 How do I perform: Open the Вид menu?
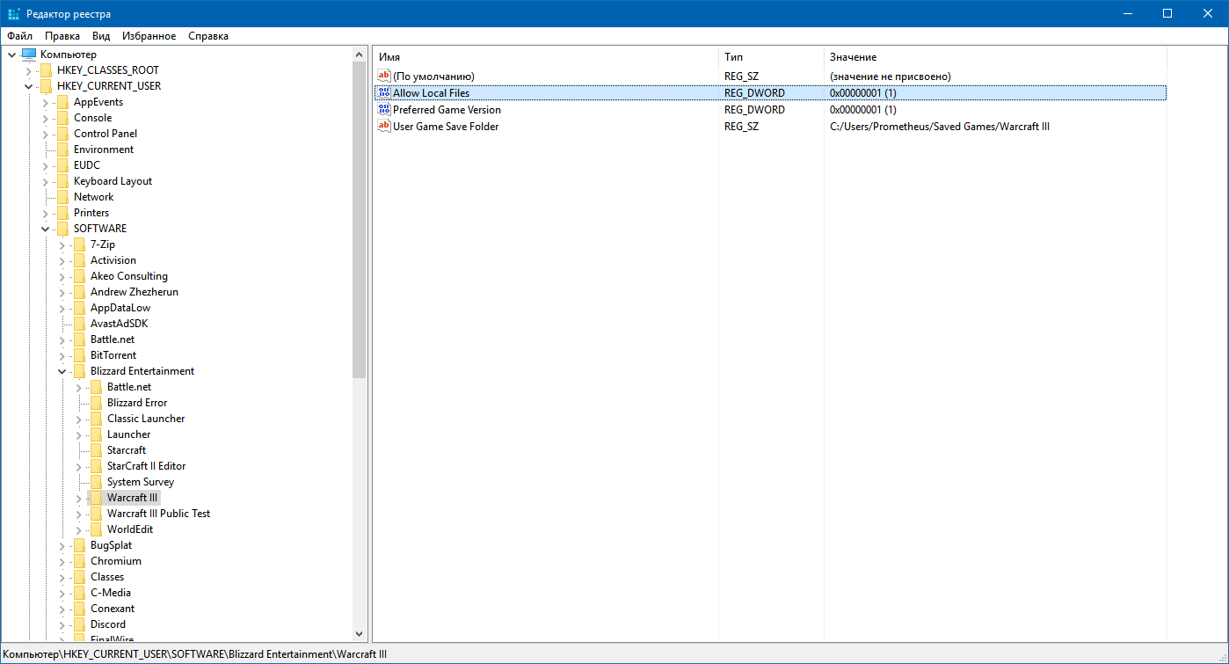coord(101,36)
